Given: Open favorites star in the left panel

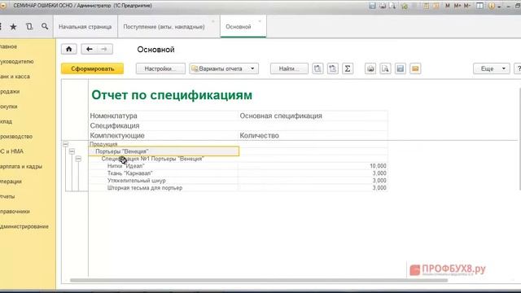Looking at the screenshot, I should (13, 27).
